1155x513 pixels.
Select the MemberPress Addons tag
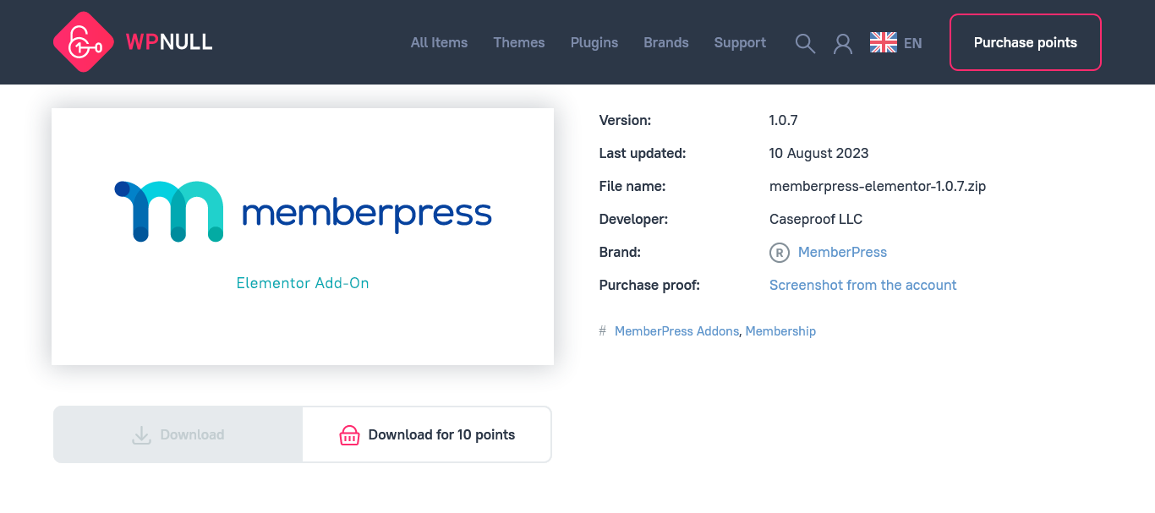[x=677, y=331]
